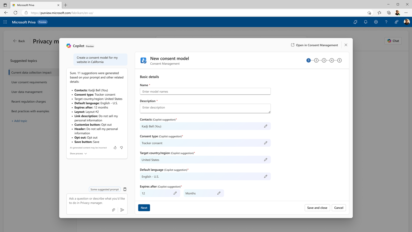Edit the Contacts suggestion Kadji Bell
Viewport: 412px width, 232px height.
point(266,126)
